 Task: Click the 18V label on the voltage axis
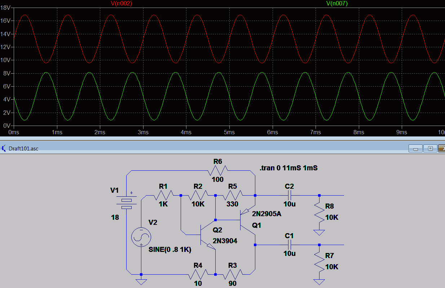coord(5,8)
